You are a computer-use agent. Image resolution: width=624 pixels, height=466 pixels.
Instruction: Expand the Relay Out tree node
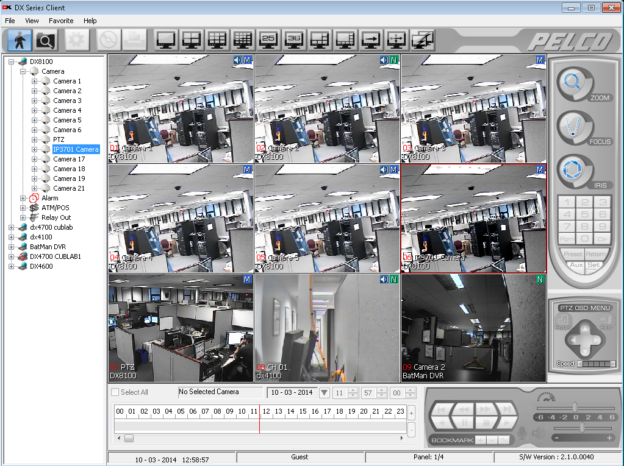[23, 217]
